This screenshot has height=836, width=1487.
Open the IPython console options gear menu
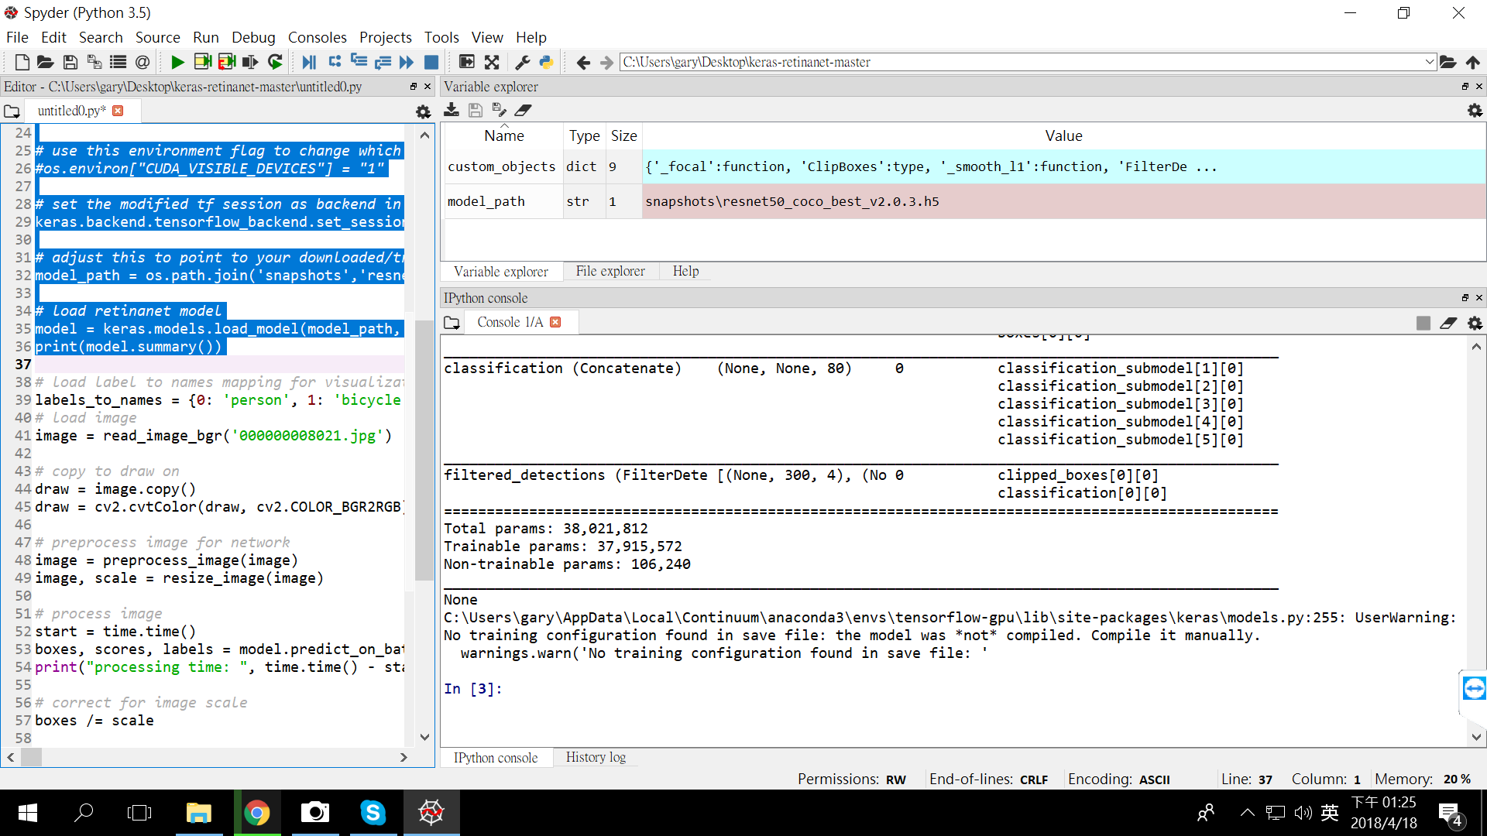[x=1475, y=323]
